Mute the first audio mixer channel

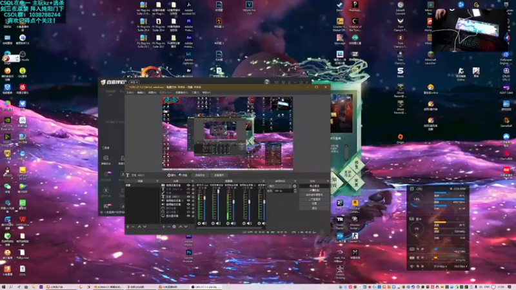coord(204,223)
